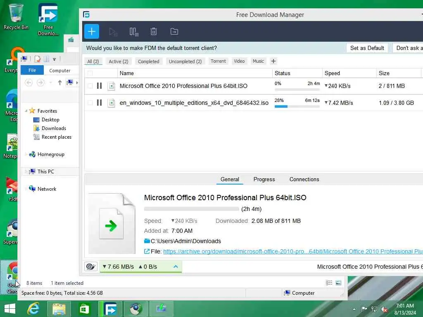This screenshot has height=317, width=423.
Task: Open Windows Store from taskbar
Action: (84, 309)
